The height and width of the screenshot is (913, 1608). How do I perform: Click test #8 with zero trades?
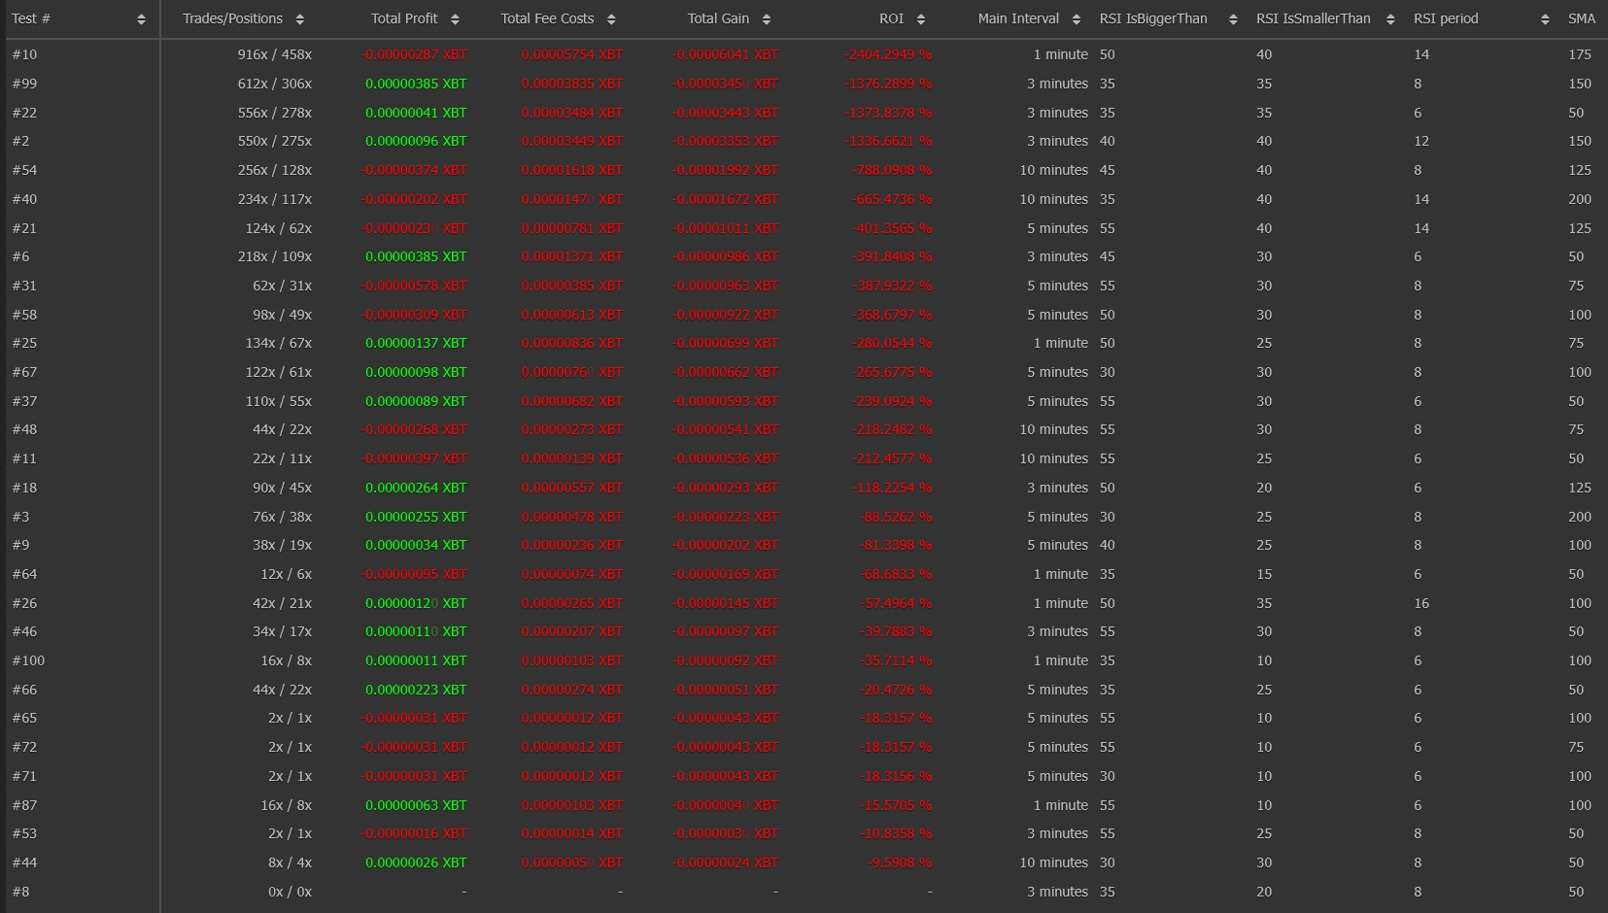pyautogui.click(x=20, y=892)
